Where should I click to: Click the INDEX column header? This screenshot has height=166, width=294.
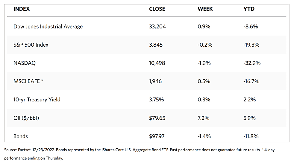(x=22, y=9)
